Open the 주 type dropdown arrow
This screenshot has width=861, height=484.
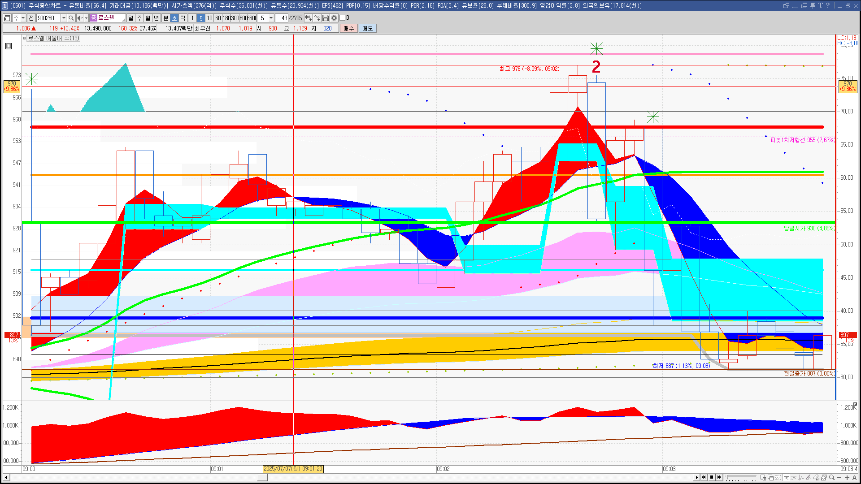point(23,18)
